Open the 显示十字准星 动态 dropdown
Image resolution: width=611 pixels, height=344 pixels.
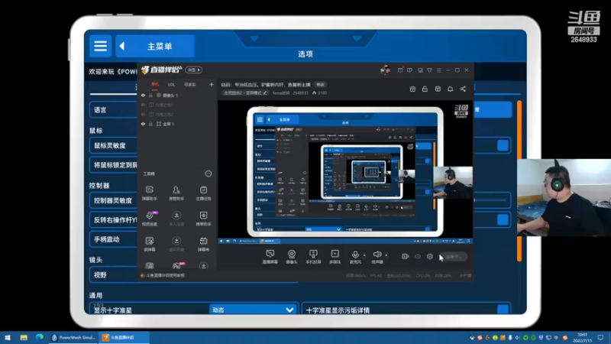tap(253, 310)
